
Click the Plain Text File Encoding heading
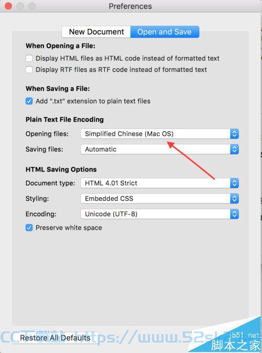64,120
